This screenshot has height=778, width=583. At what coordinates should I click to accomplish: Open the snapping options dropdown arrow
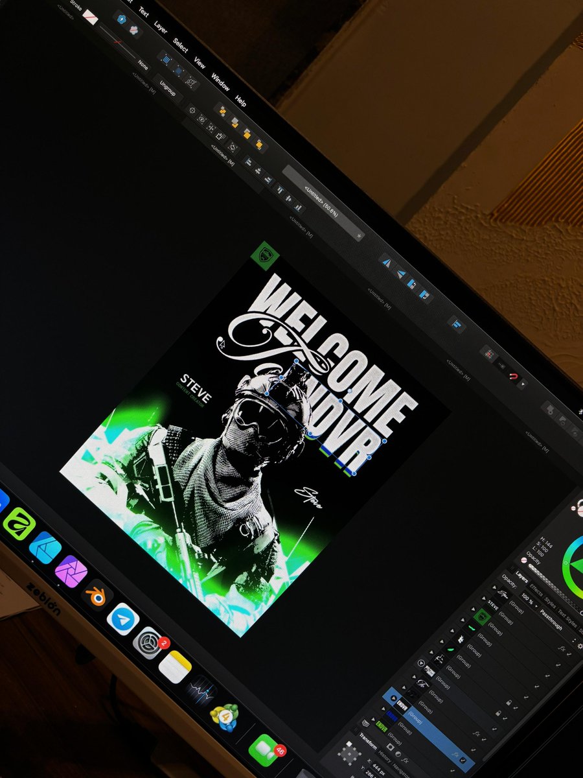point(522,384)
